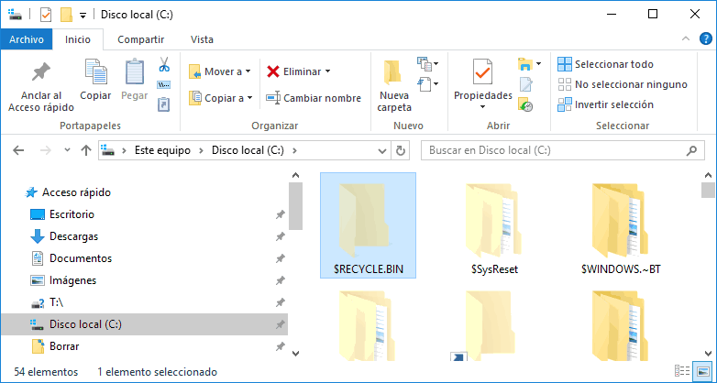Go up one folder level
The image size is (717, 383).
click(85, 150)
